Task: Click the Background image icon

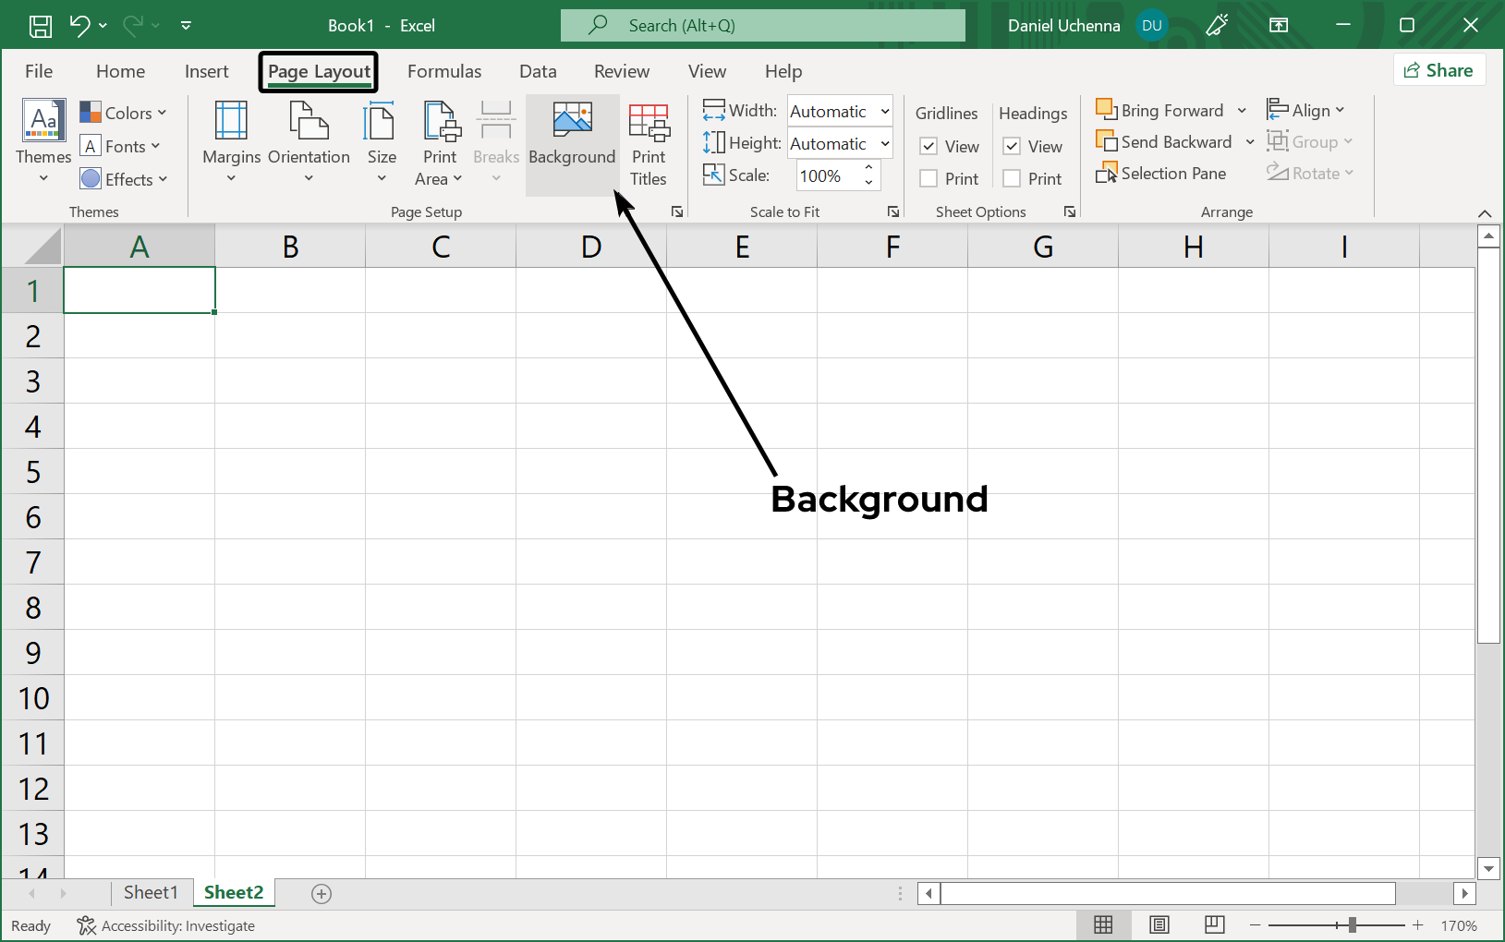Action: (572, 121)
